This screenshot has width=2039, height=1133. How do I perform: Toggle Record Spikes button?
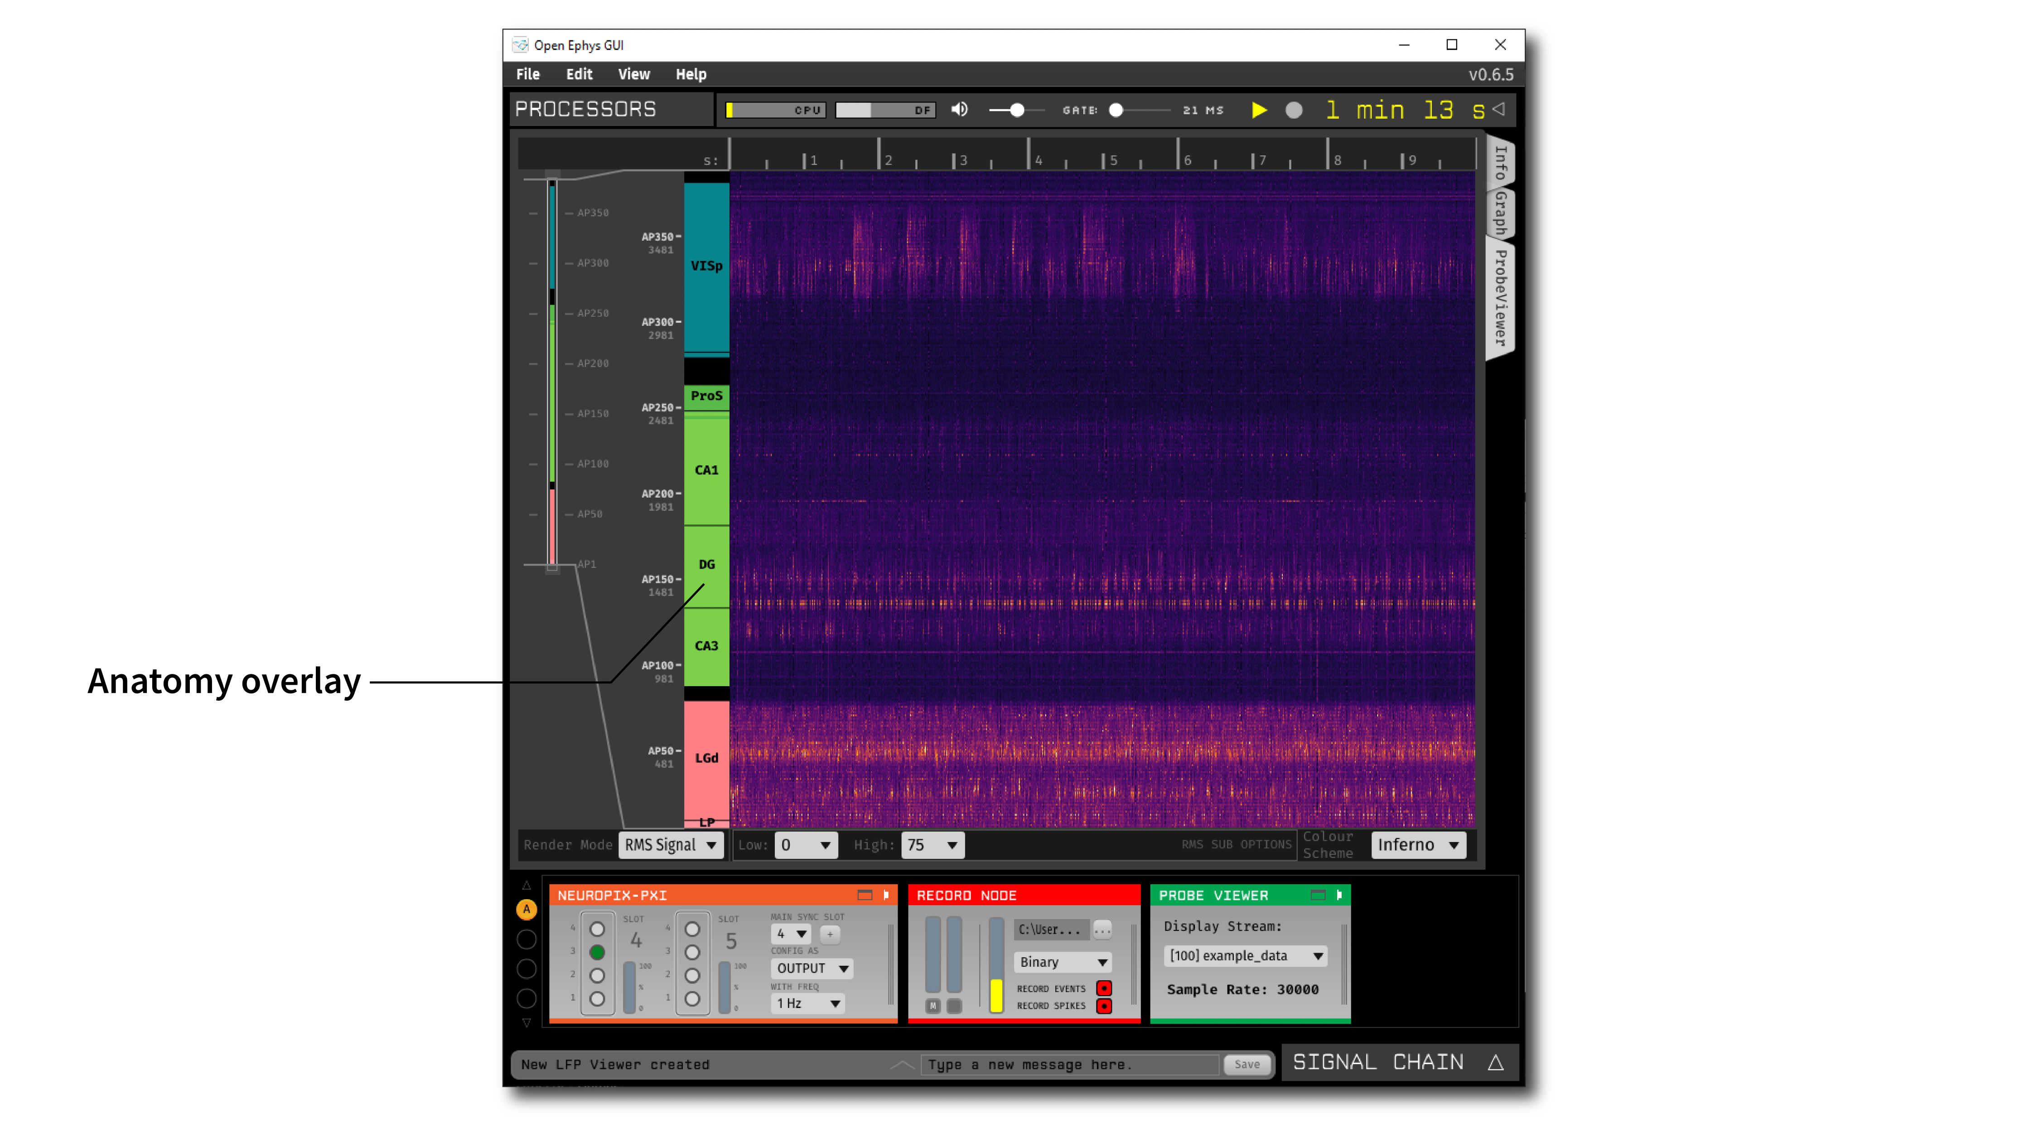point(1103,1006)
